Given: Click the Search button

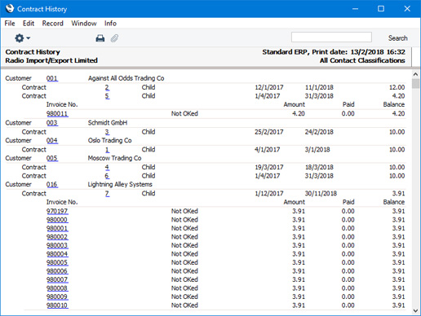Looking at the screenshot, I should 397,38.
